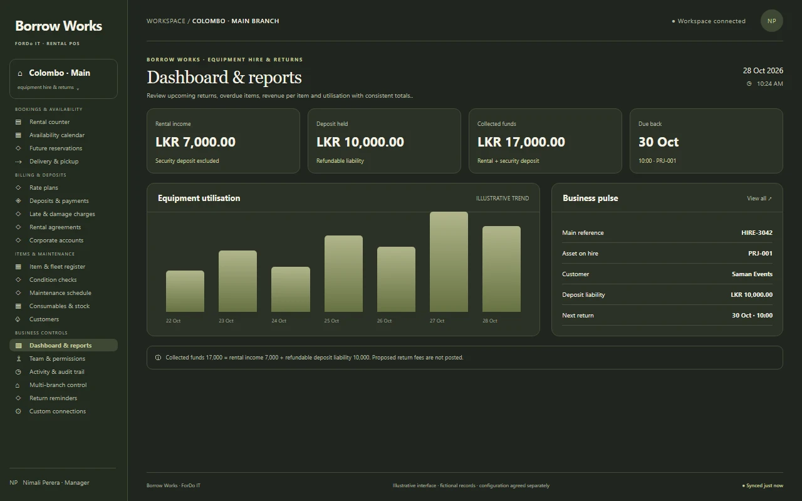Open the Colombo · Main branch switcher
The height and width of the screenshot is (501, 802).
click(63, 79)
